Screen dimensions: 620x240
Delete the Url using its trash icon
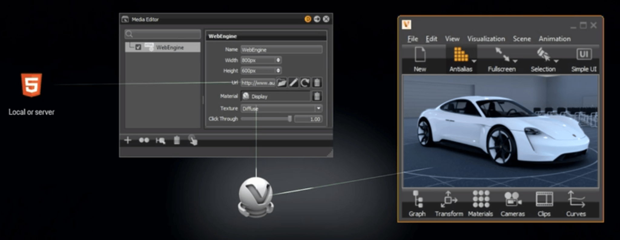click(x=317, y=83)
